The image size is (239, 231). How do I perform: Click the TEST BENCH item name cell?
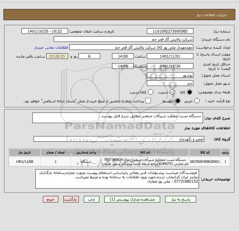(145, 162)
